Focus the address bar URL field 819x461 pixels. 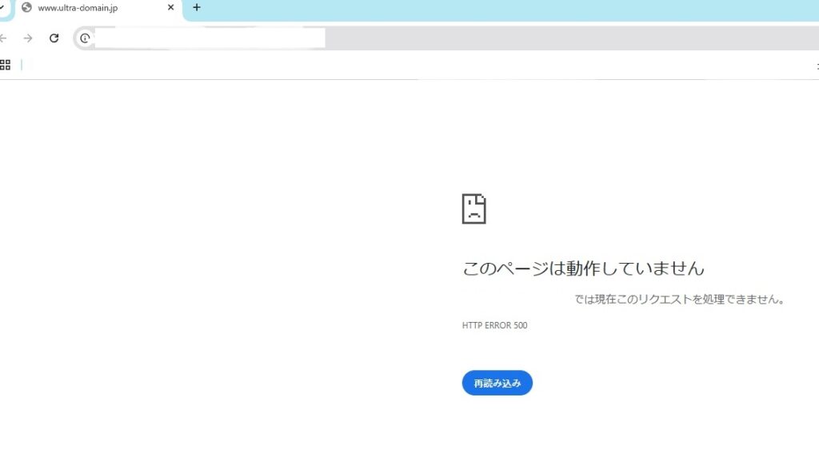point(400,38)
